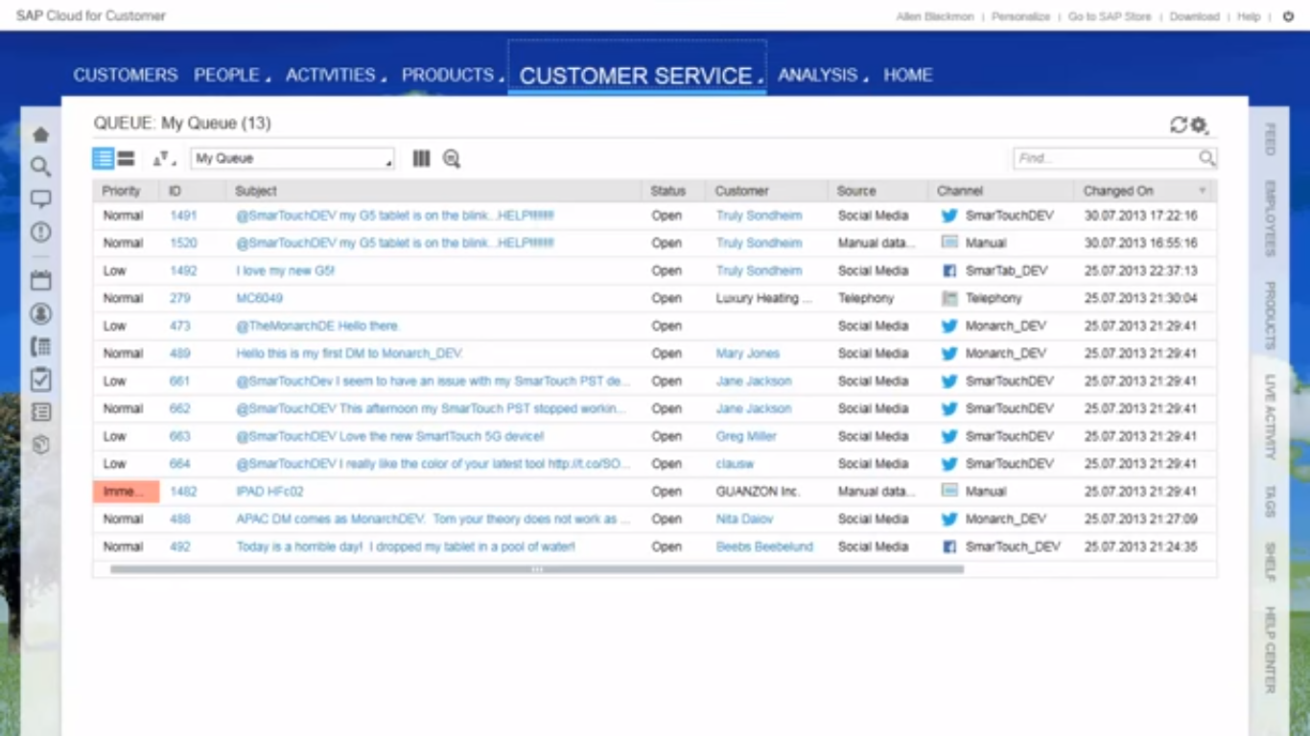This screenshot has width=1310, height=736.
Task: Click the Facebook icon in row 492
Action: [949, 547]
